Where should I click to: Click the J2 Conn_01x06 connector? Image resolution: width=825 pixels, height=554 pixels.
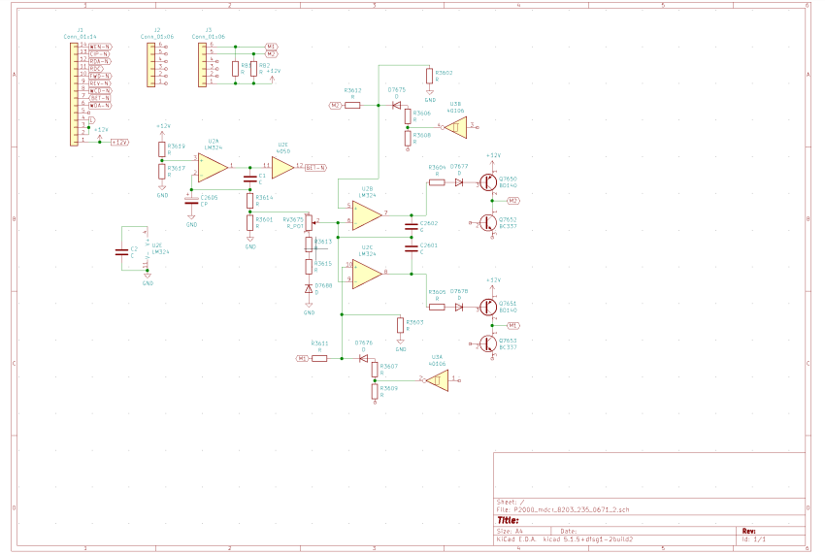151,64
